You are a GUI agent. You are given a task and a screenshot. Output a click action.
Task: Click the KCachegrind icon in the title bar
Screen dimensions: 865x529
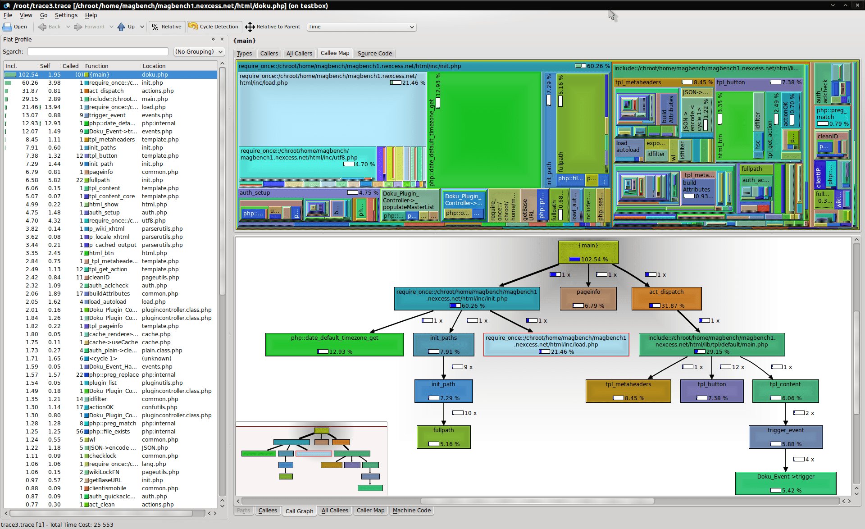point(6,5)
